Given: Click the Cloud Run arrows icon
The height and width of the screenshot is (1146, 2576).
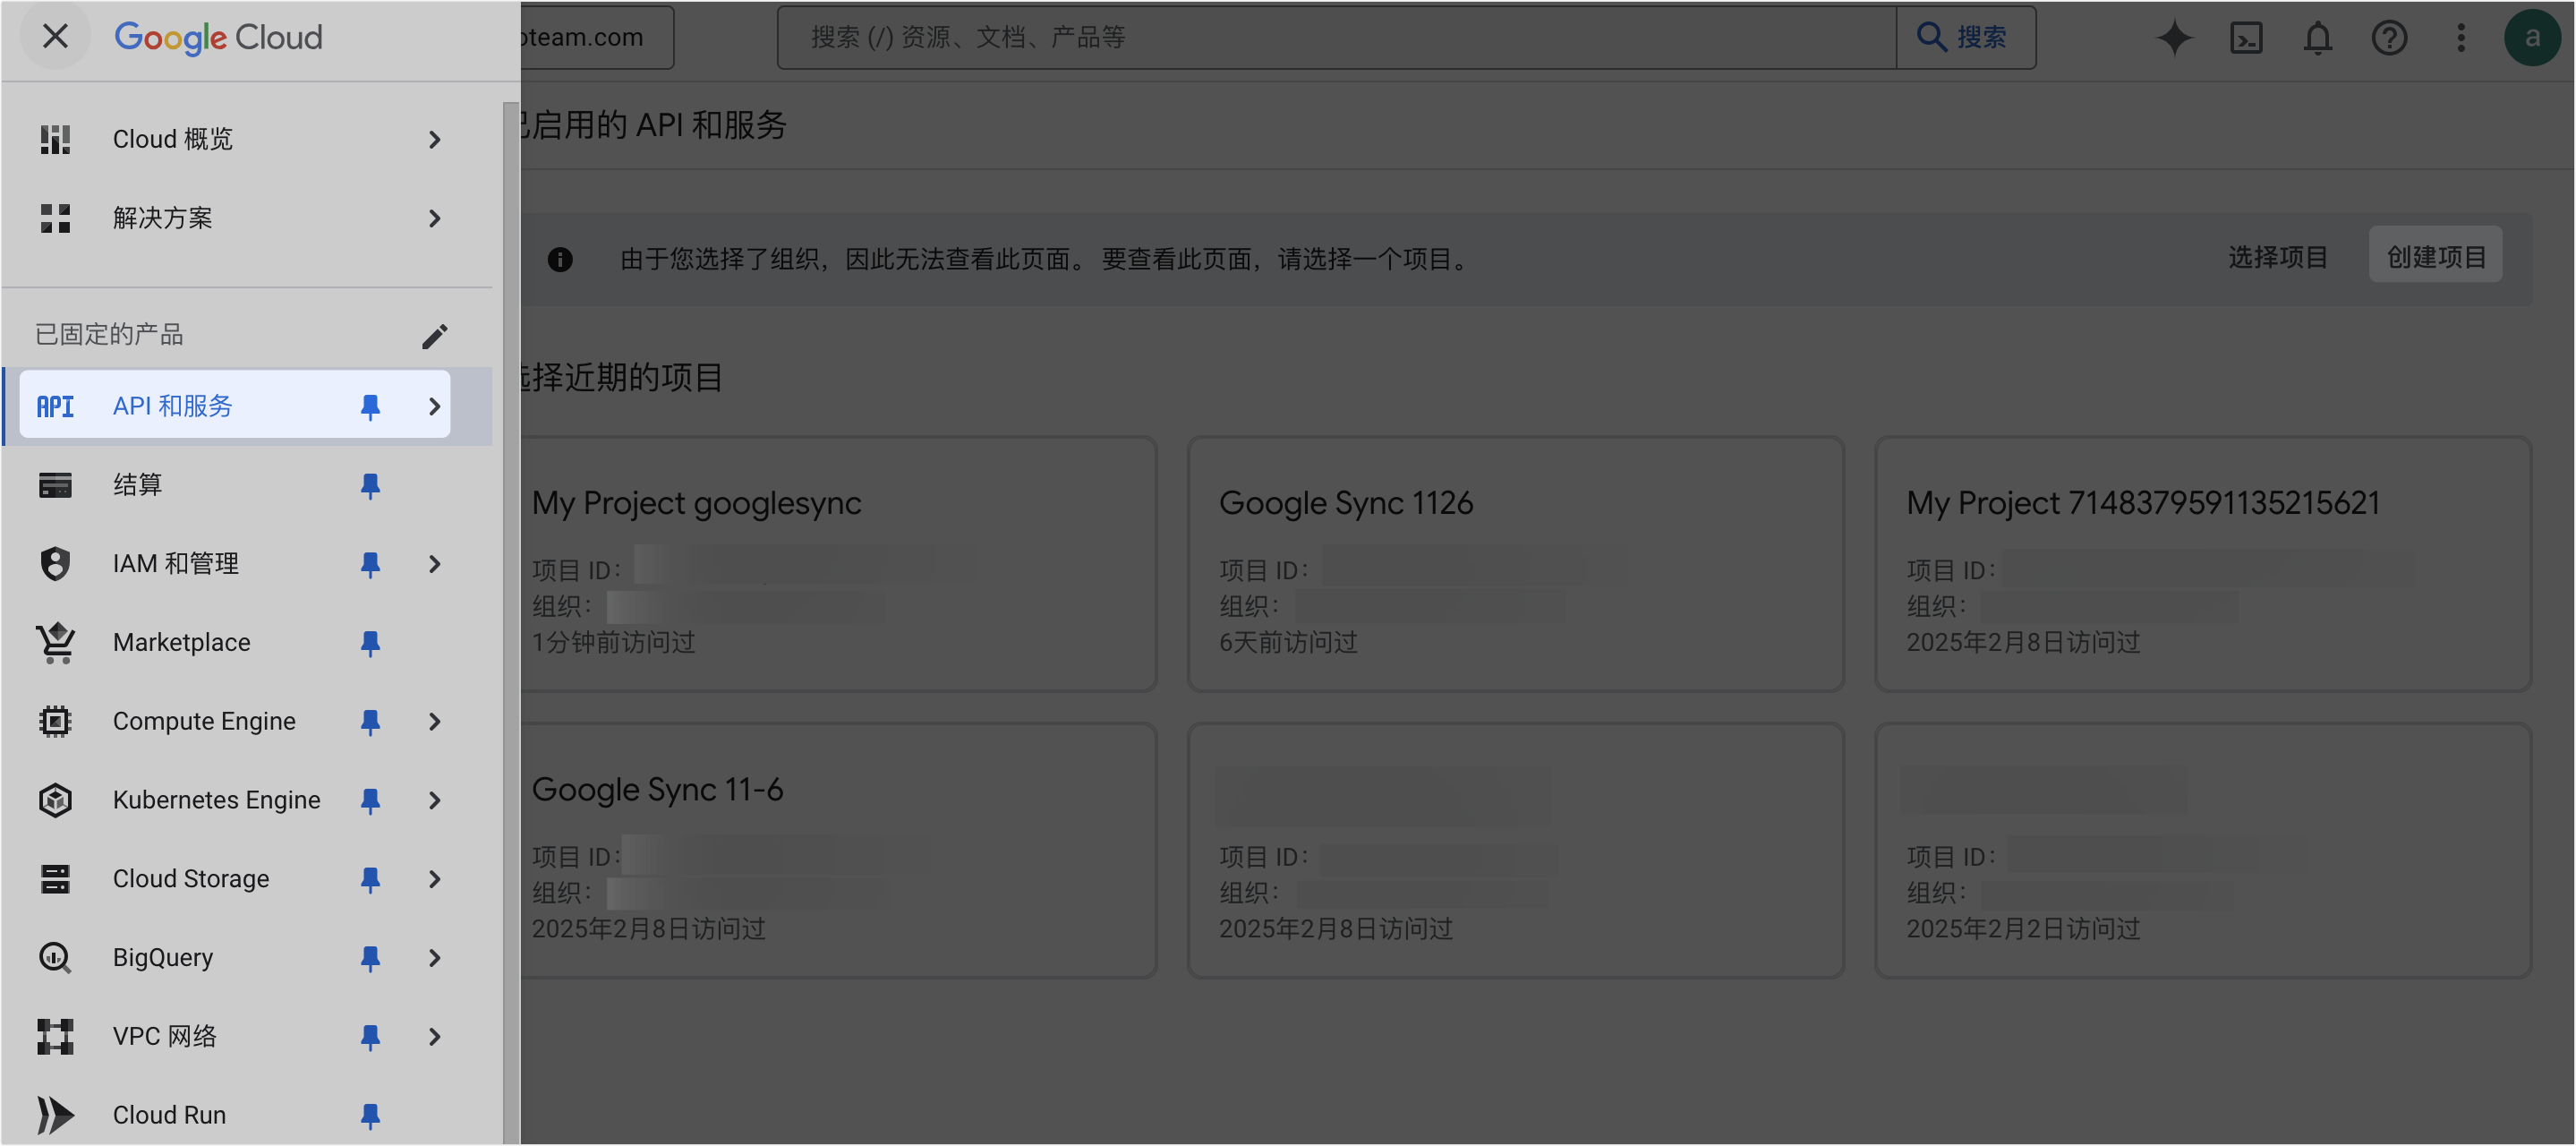Looking at the screenshot, I should [x=55, y=1115].
